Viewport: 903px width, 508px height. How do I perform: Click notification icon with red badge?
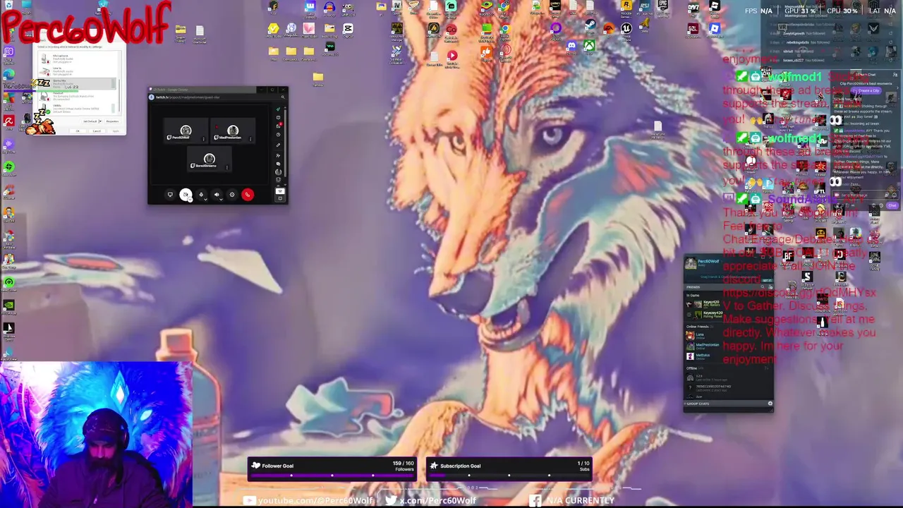pyautogui.click(x=279, y=126)
